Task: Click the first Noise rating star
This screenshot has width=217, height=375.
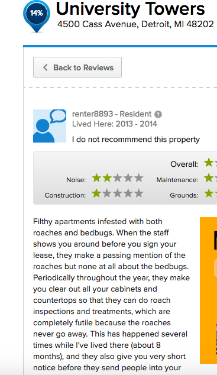Action: point(96,178)
